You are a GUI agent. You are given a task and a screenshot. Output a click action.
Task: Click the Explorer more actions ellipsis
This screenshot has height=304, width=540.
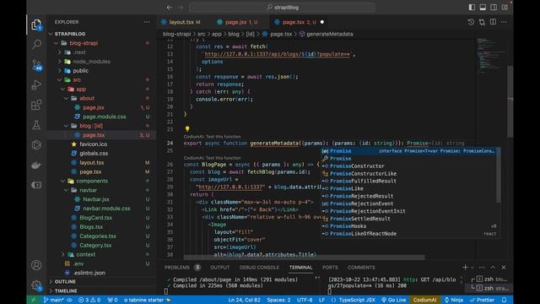tap(147, 22)
